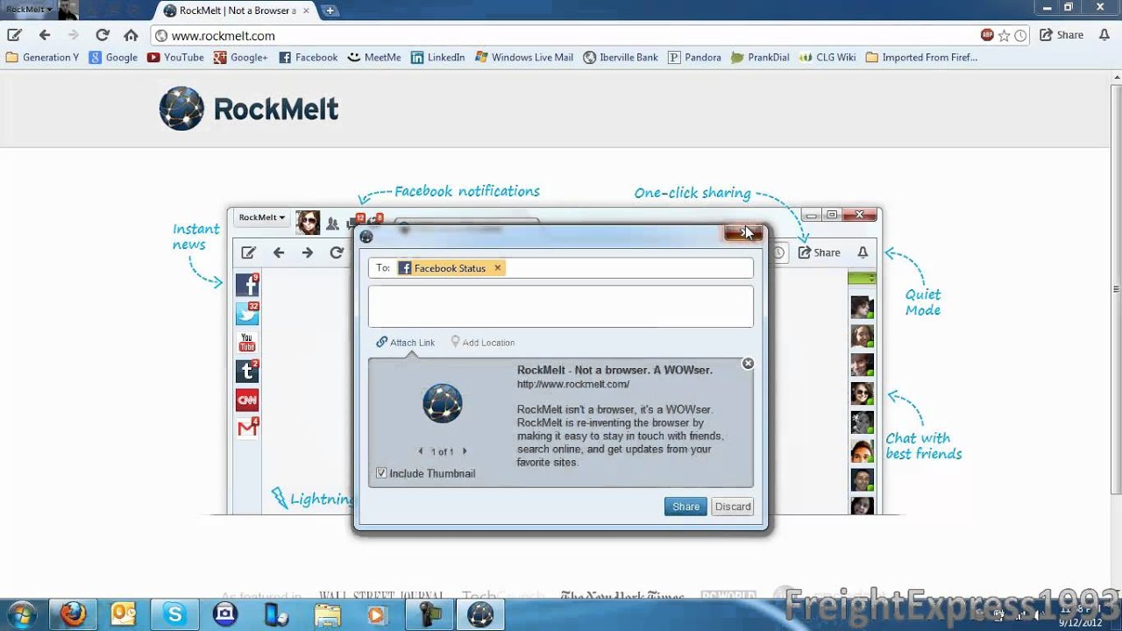Screen dimensions: 1122x631
Task: Click the demo window's Share button
Action: [x=819, y=252]
